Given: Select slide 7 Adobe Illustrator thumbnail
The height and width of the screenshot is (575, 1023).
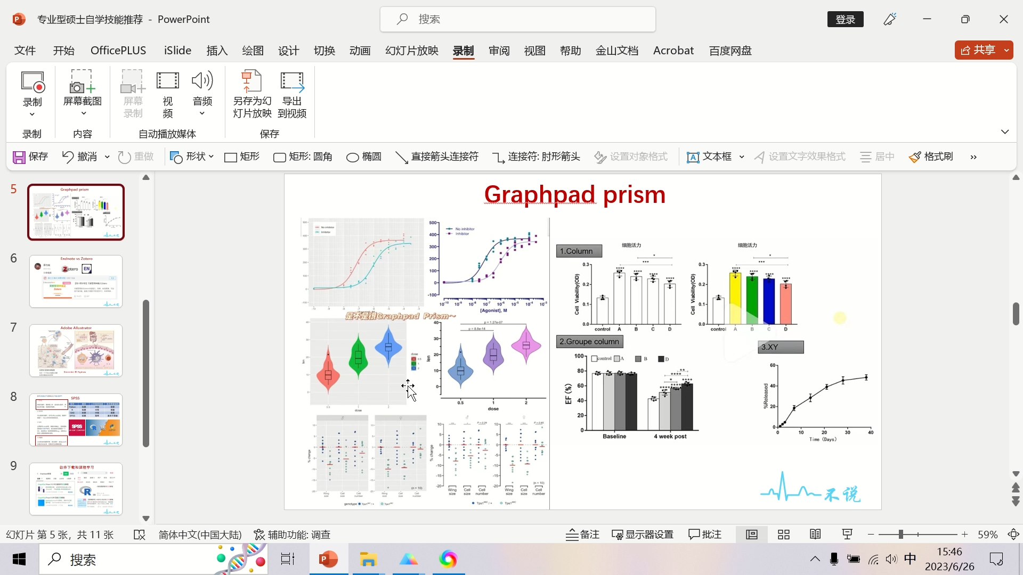Looking at the screenshot, I should click(x=76, y=351).
